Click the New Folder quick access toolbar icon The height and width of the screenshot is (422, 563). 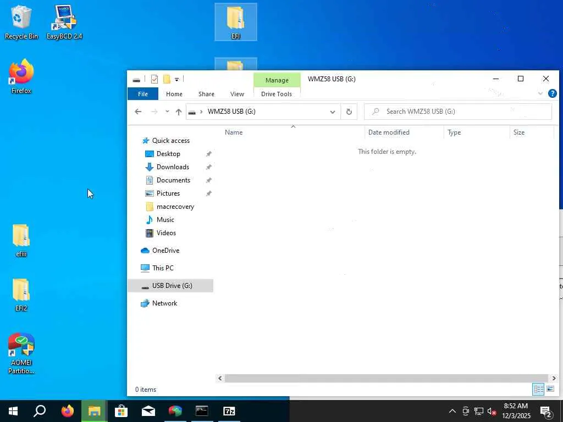pyautogui.click(x=167, y=79)
